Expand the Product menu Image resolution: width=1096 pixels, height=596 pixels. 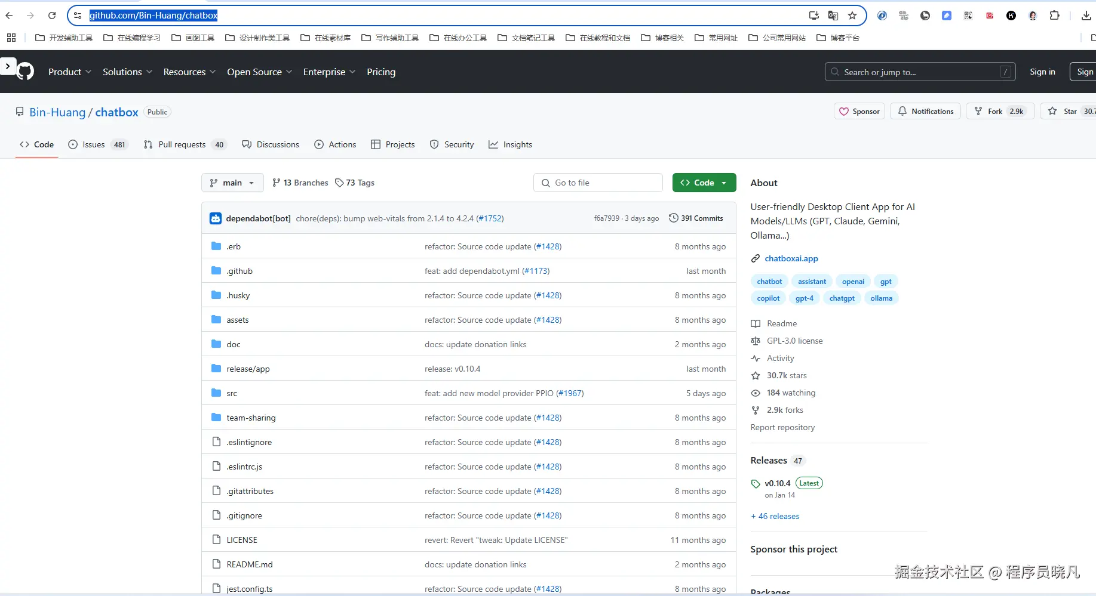(x=70, y=72)
